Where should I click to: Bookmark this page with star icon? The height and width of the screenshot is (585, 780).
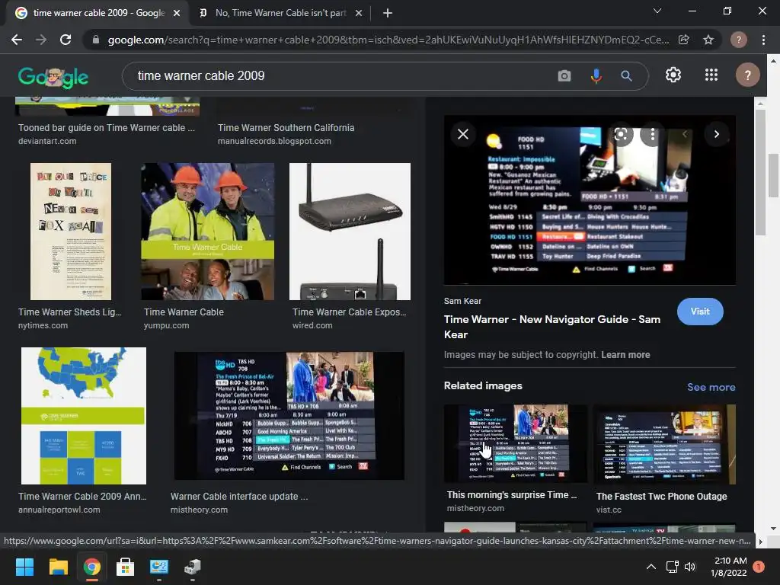pyautogui.click(x=708, y=40)
